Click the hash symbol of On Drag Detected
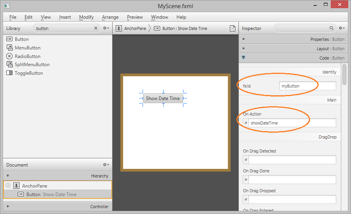The width and height of the screenshot is (351, 214). (x=246, y=160)
